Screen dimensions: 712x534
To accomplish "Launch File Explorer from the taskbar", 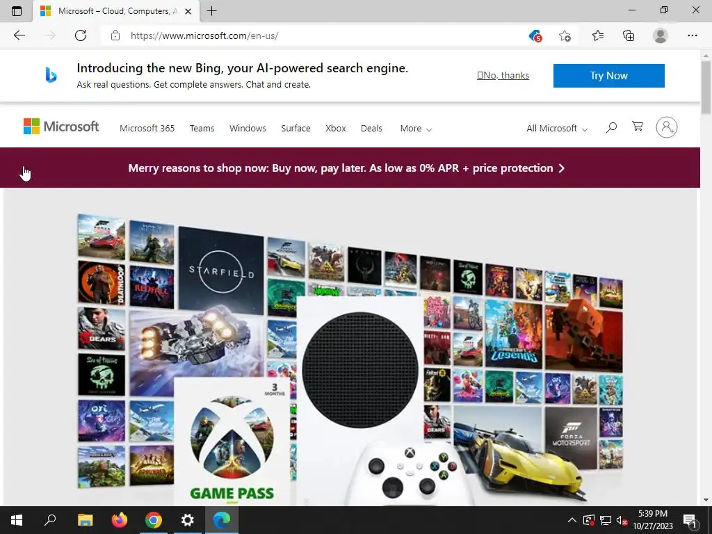I will (85, 520).
